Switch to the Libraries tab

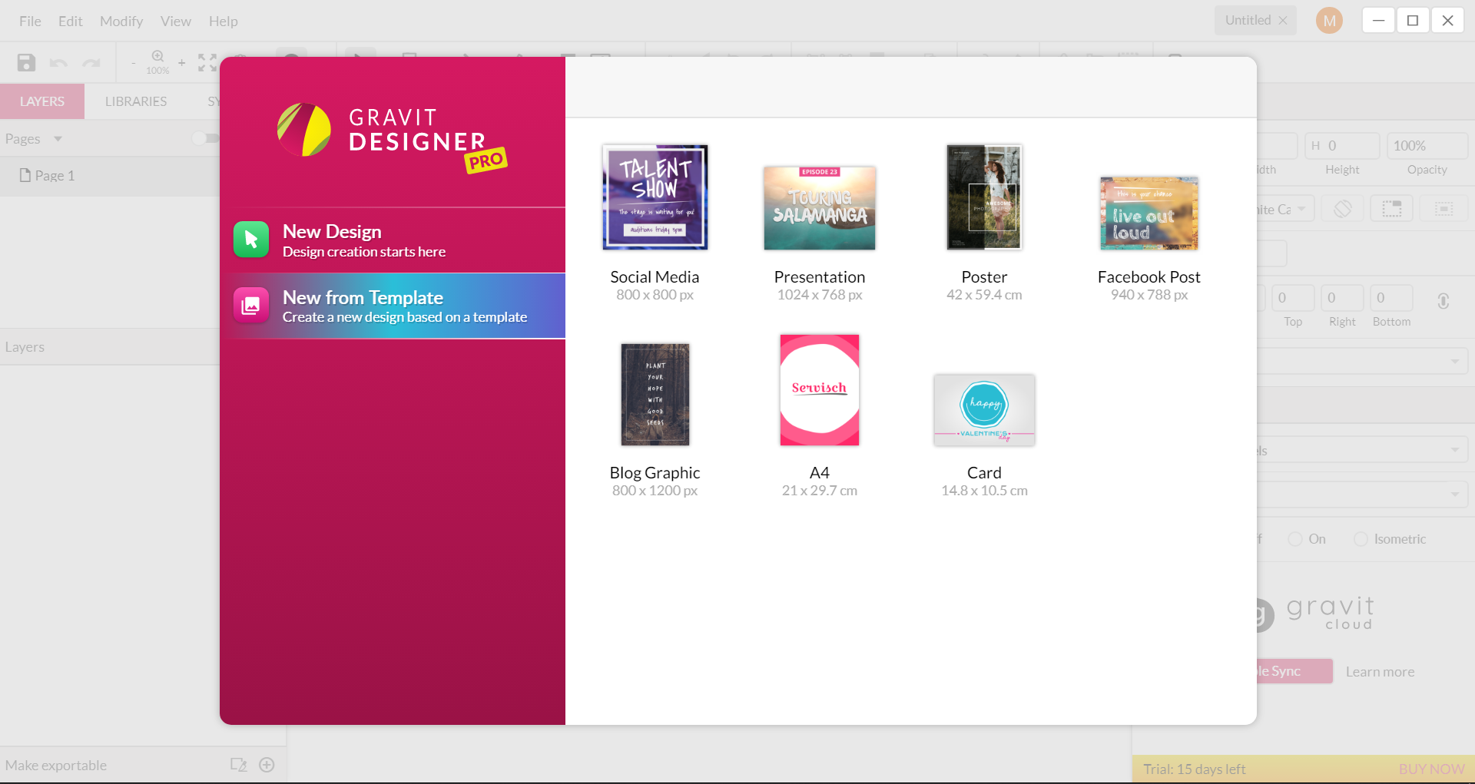[x=136, y=101]
